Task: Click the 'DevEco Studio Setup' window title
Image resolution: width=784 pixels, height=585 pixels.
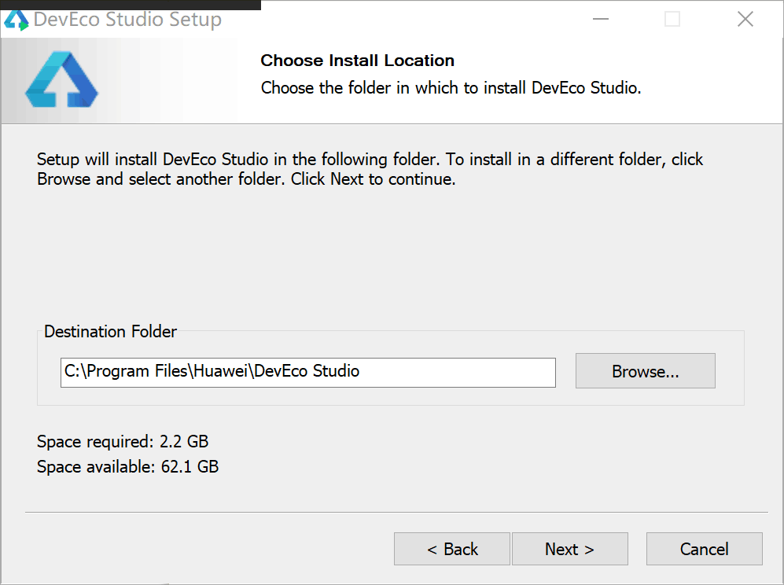Action: 127,19
